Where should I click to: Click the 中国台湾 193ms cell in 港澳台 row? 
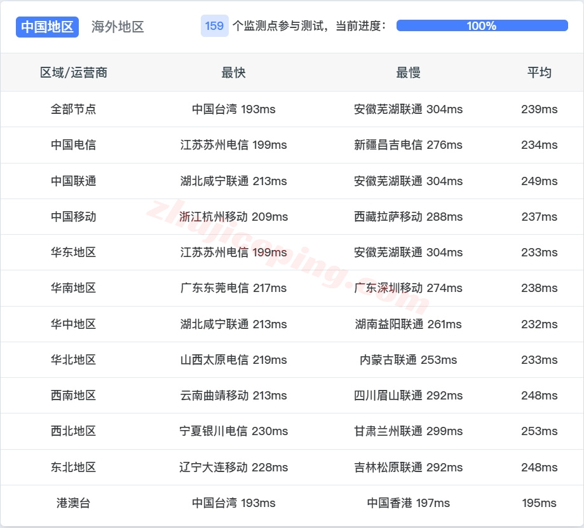coord(233,503)
